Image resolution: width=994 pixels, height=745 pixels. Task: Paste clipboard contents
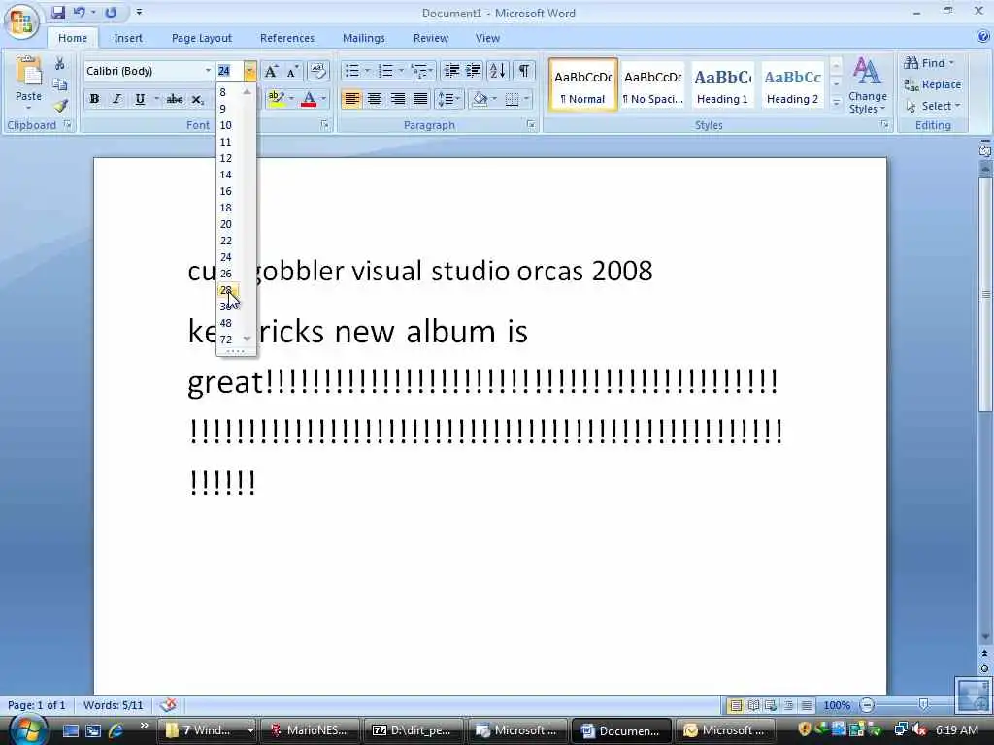pyautogui.click(x=28, y=81)
